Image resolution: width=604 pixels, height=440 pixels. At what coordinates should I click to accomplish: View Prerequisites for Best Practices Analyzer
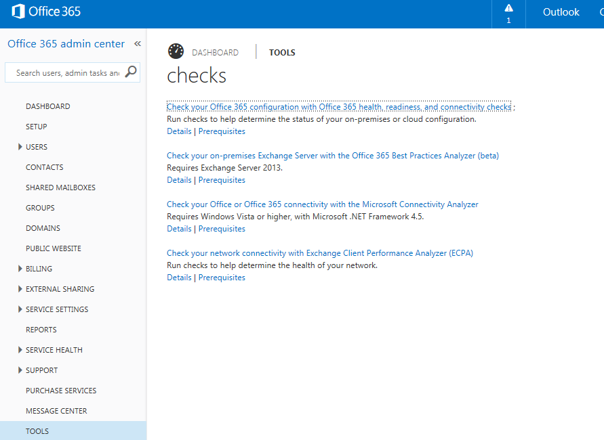coord(222,180)
